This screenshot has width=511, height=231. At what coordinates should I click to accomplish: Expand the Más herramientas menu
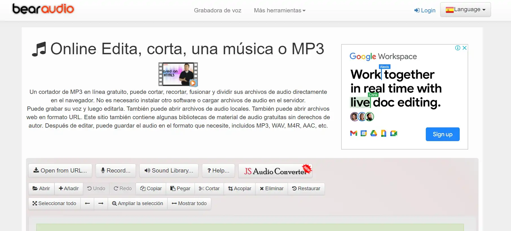click(279, 10)
